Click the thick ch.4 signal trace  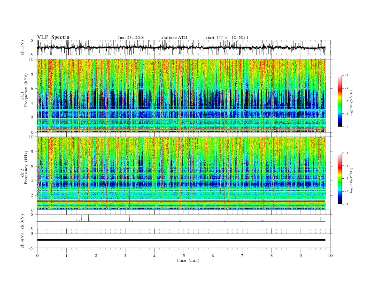(x=181, y=240)
